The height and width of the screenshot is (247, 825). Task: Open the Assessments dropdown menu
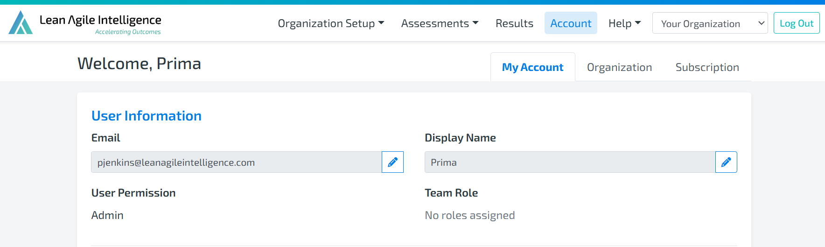(x=440, y=23)
